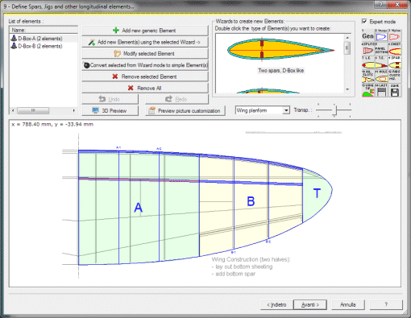Screen dimensions: 411x318
Task: Click the wizard list scroll down arrow
Action: (x=347, y=89)
